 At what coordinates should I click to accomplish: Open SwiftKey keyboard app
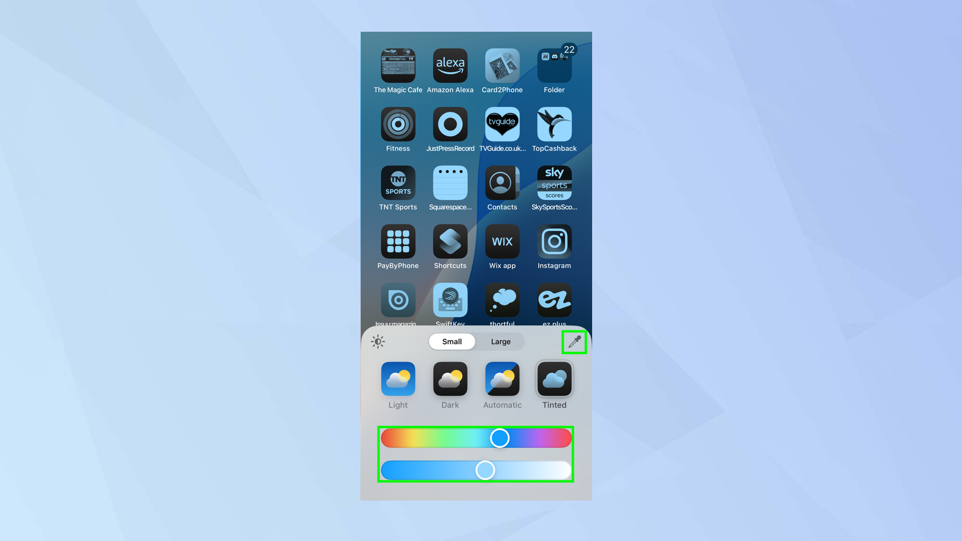coord(450,300)
